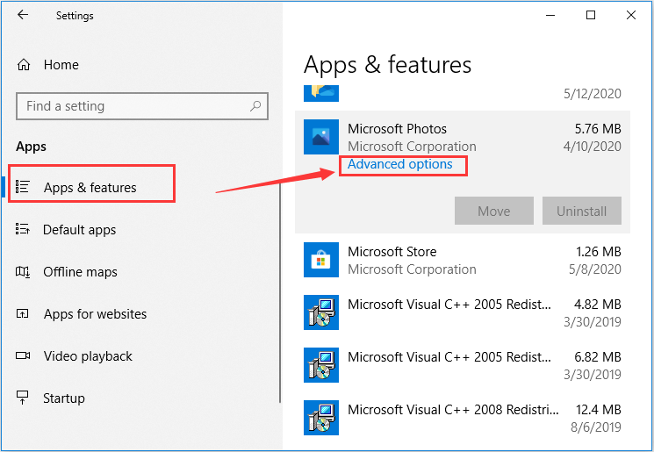
Task: Click the back arrow in Settings
Action: 23,15
